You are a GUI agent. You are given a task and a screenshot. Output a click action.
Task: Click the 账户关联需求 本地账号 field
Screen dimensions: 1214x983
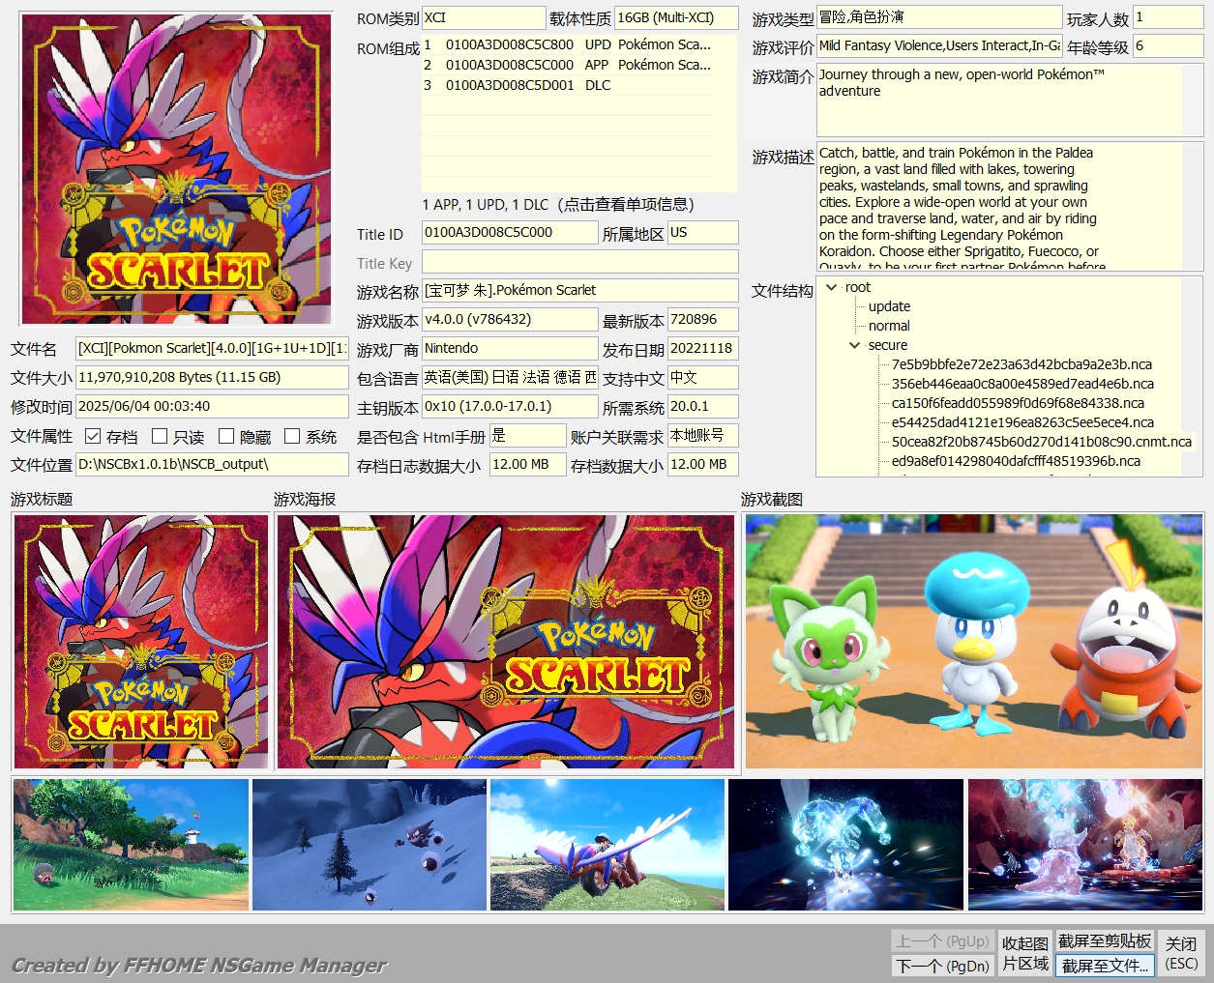point(702,436)
